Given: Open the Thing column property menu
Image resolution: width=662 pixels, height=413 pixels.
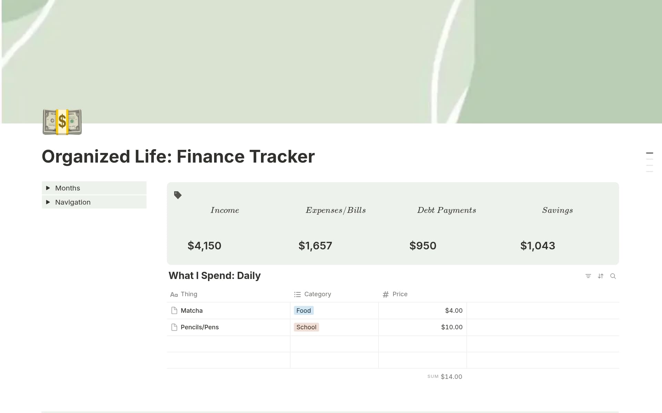Looking at the screenshot, I should (x=189, y=294).
